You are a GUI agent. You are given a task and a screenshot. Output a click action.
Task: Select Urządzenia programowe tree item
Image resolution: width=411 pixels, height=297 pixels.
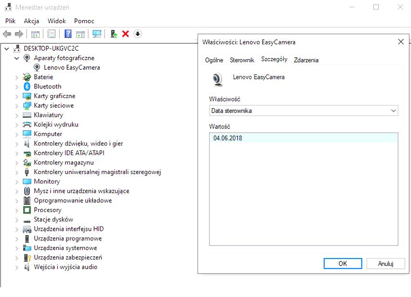(68, 238)
